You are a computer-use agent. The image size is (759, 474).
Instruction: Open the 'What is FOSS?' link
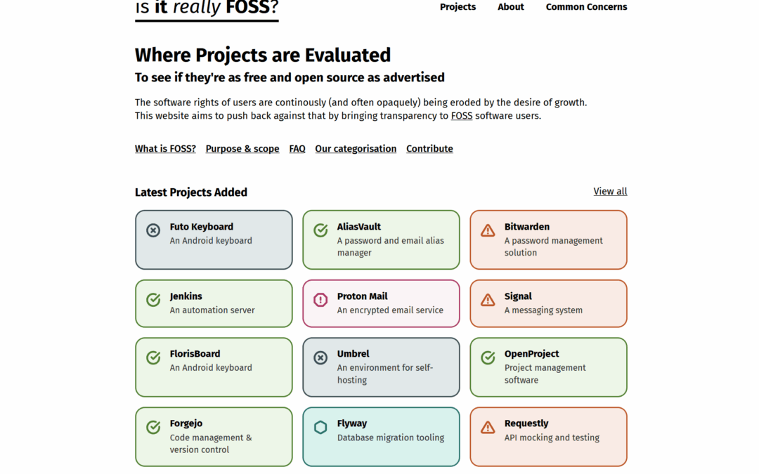pyautogui.click(x=165, y=148)
